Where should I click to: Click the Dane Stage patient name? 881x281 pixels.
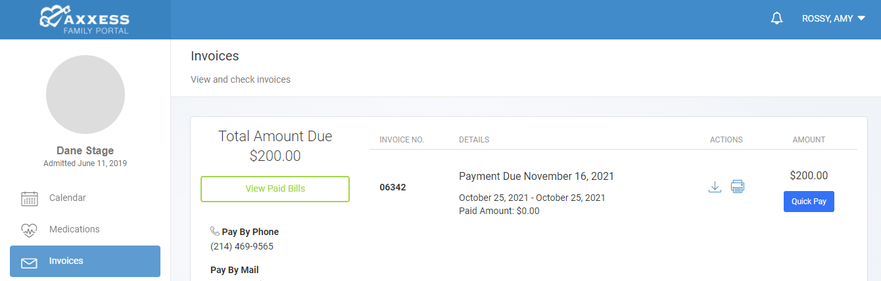click(x=85, y=150)
